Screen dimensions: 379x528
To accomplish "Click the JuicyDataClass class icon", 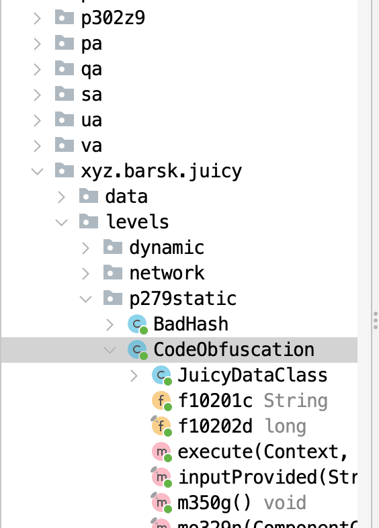I will 162,376.
